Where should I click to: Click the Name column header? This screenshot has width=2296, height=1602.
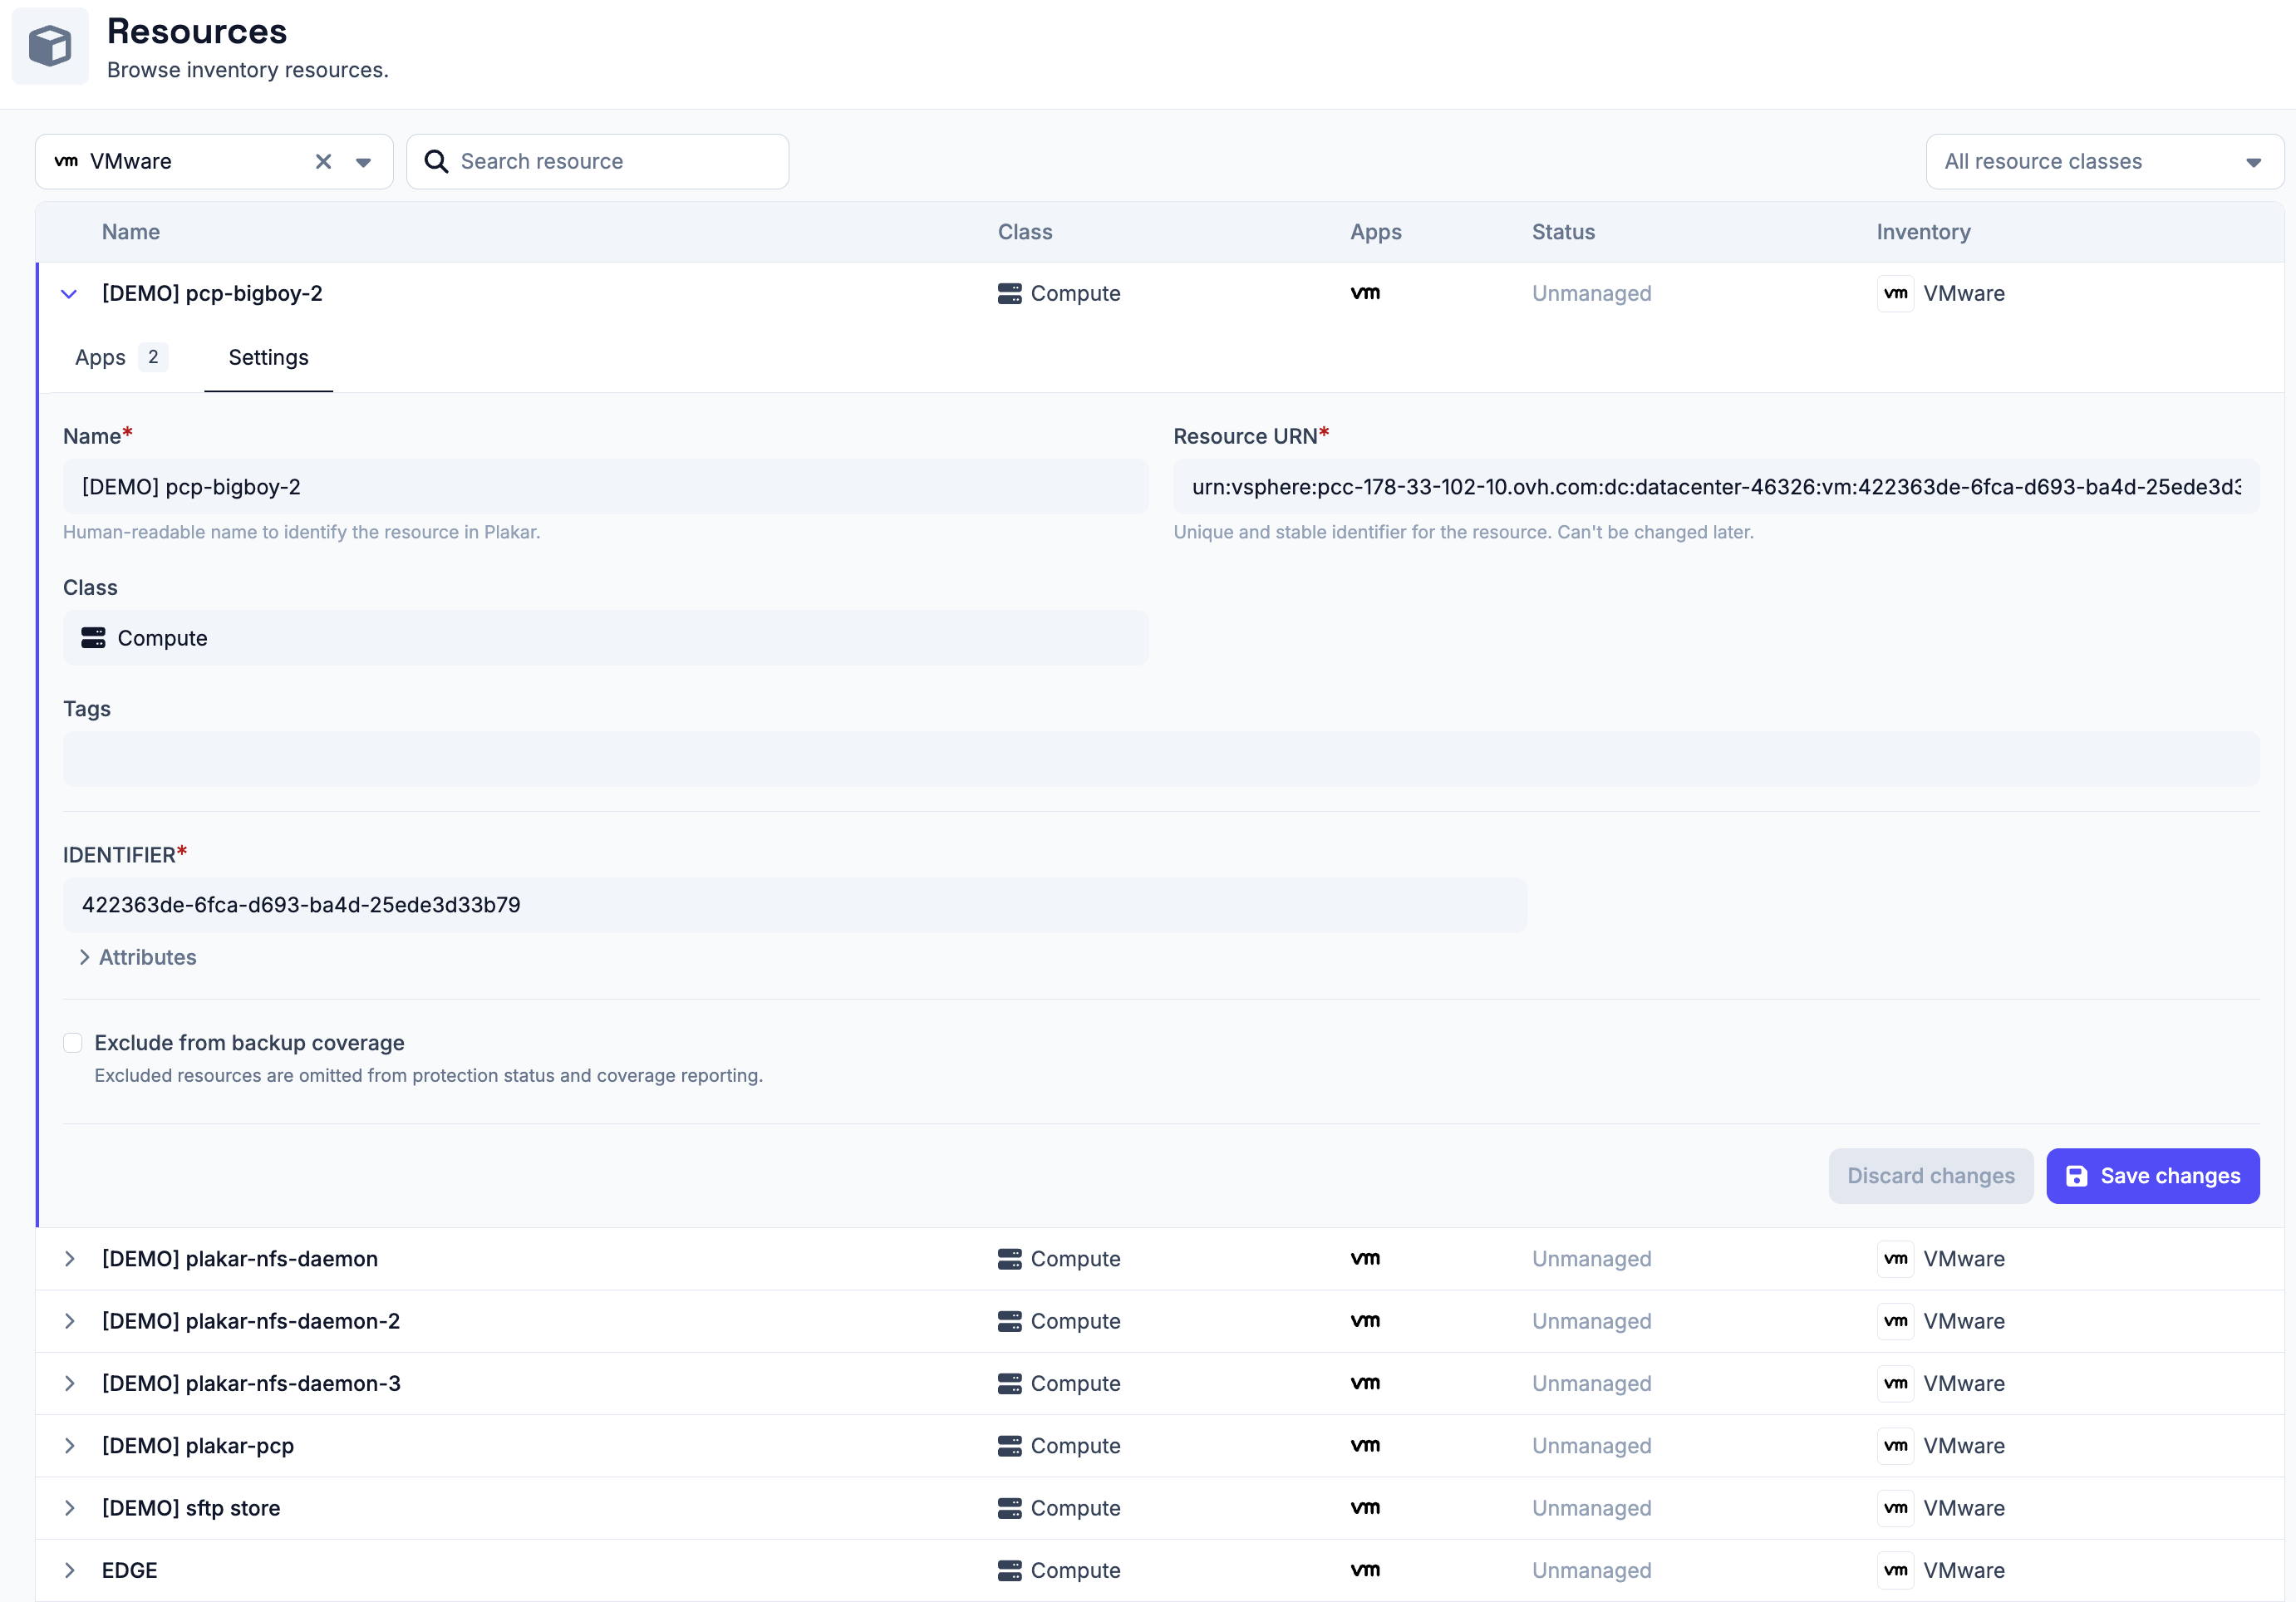click(x=131, y=232)
